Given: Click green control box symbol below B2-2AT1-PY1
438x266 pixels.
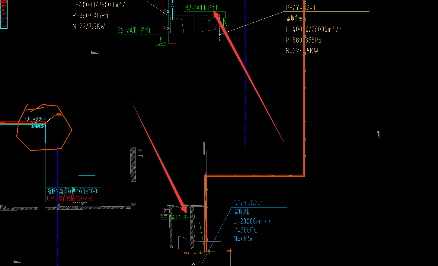Looking at the screenshot, I should click(161, 44).
